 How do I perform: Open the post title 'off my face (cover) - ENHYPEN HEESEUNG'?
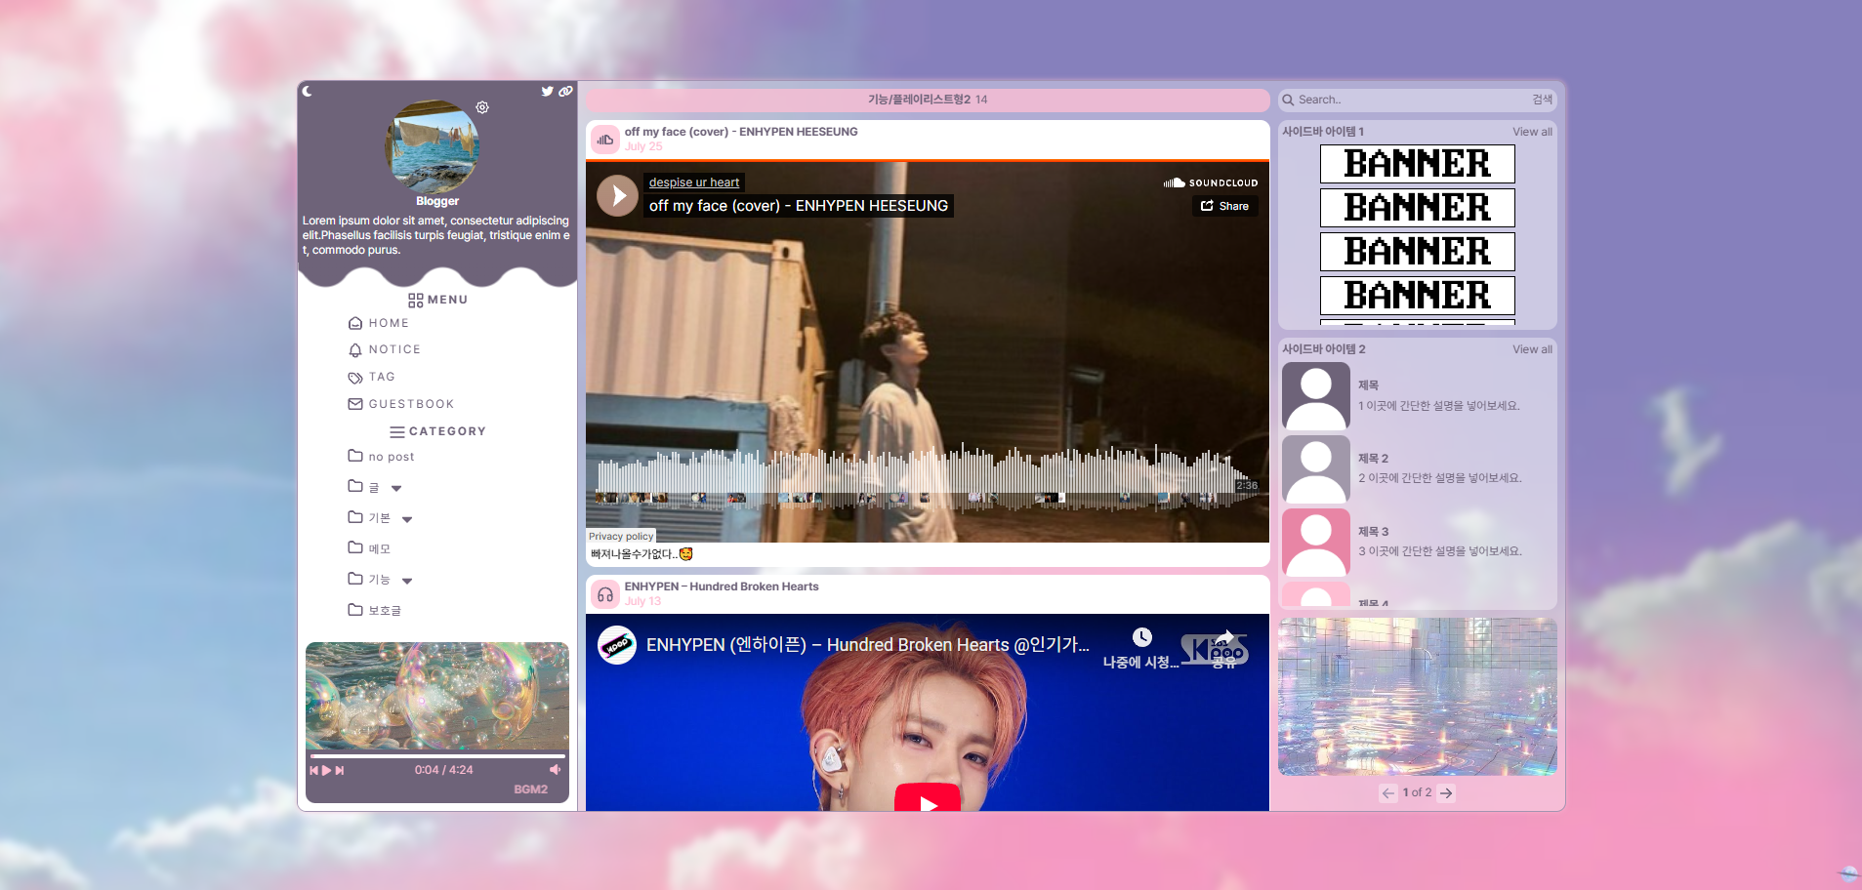coord(741,132)
